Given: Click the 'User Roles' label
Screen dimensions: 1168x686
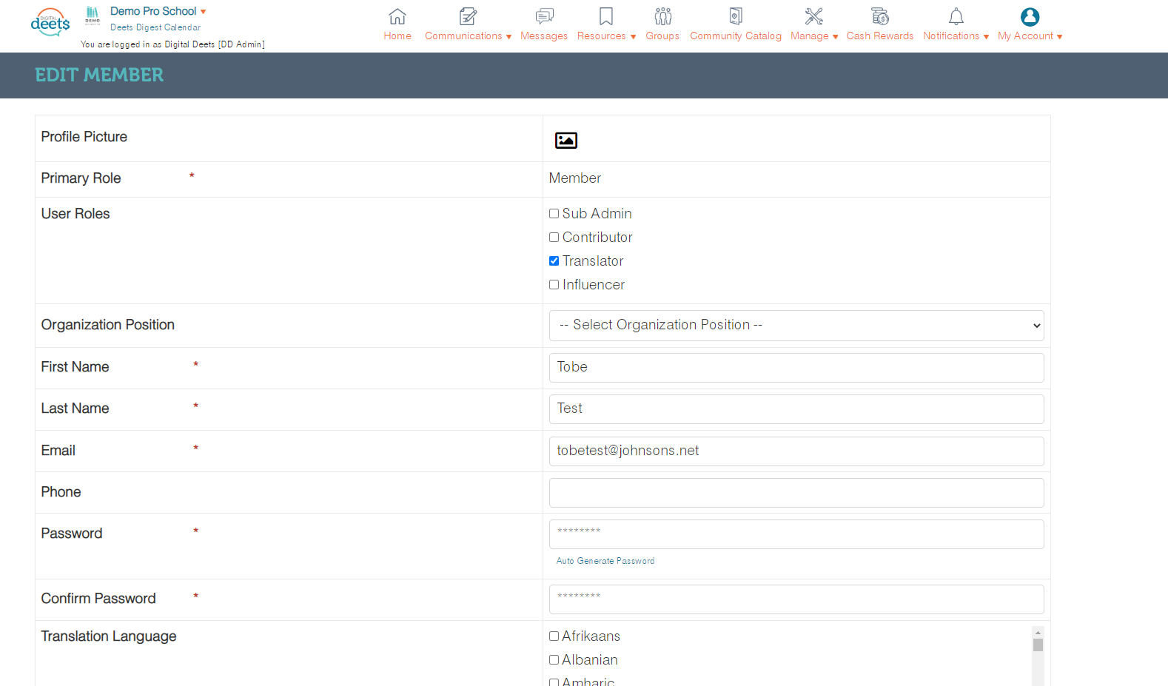Looking at the screenshot, I should click(75, 214).
